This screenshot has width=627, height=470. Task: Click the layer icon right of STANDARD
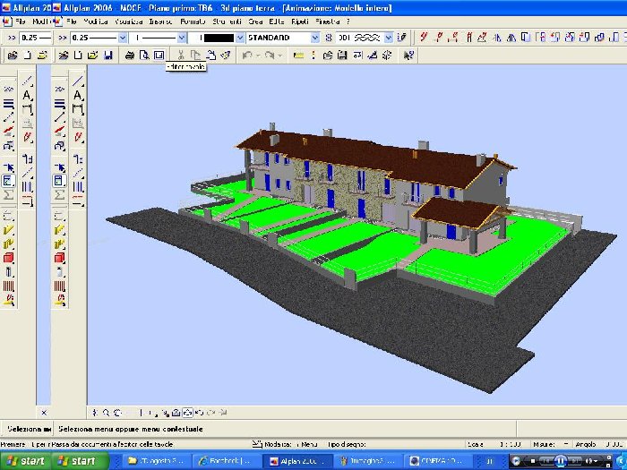[329, 38]
